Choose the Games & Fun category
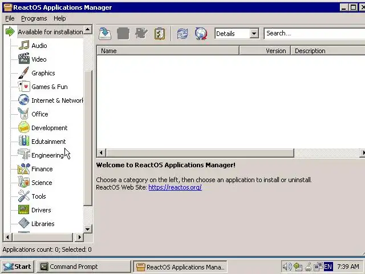The width and height of the screenshot is (365, 274). (50, 87)
